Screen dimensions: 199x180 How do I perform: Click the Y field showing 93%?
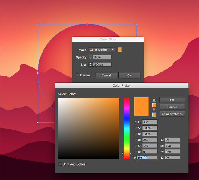click(172, 152)
